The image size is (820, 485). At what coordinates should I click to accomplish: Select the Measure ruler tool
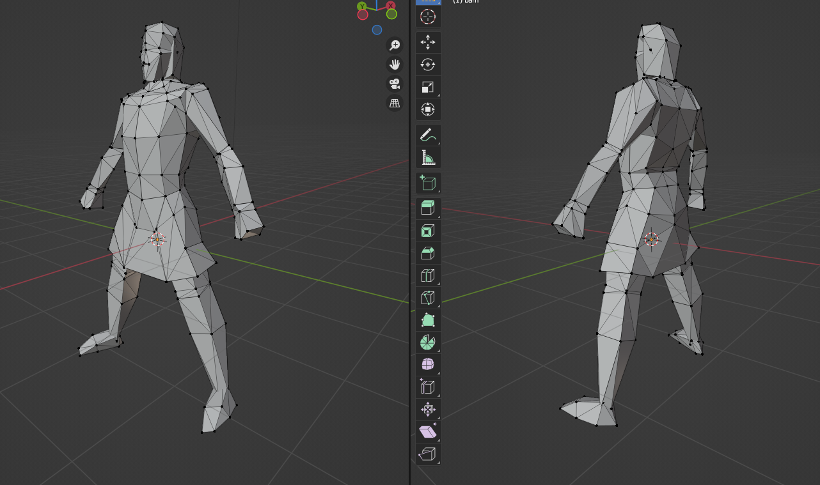coord(428,157)
